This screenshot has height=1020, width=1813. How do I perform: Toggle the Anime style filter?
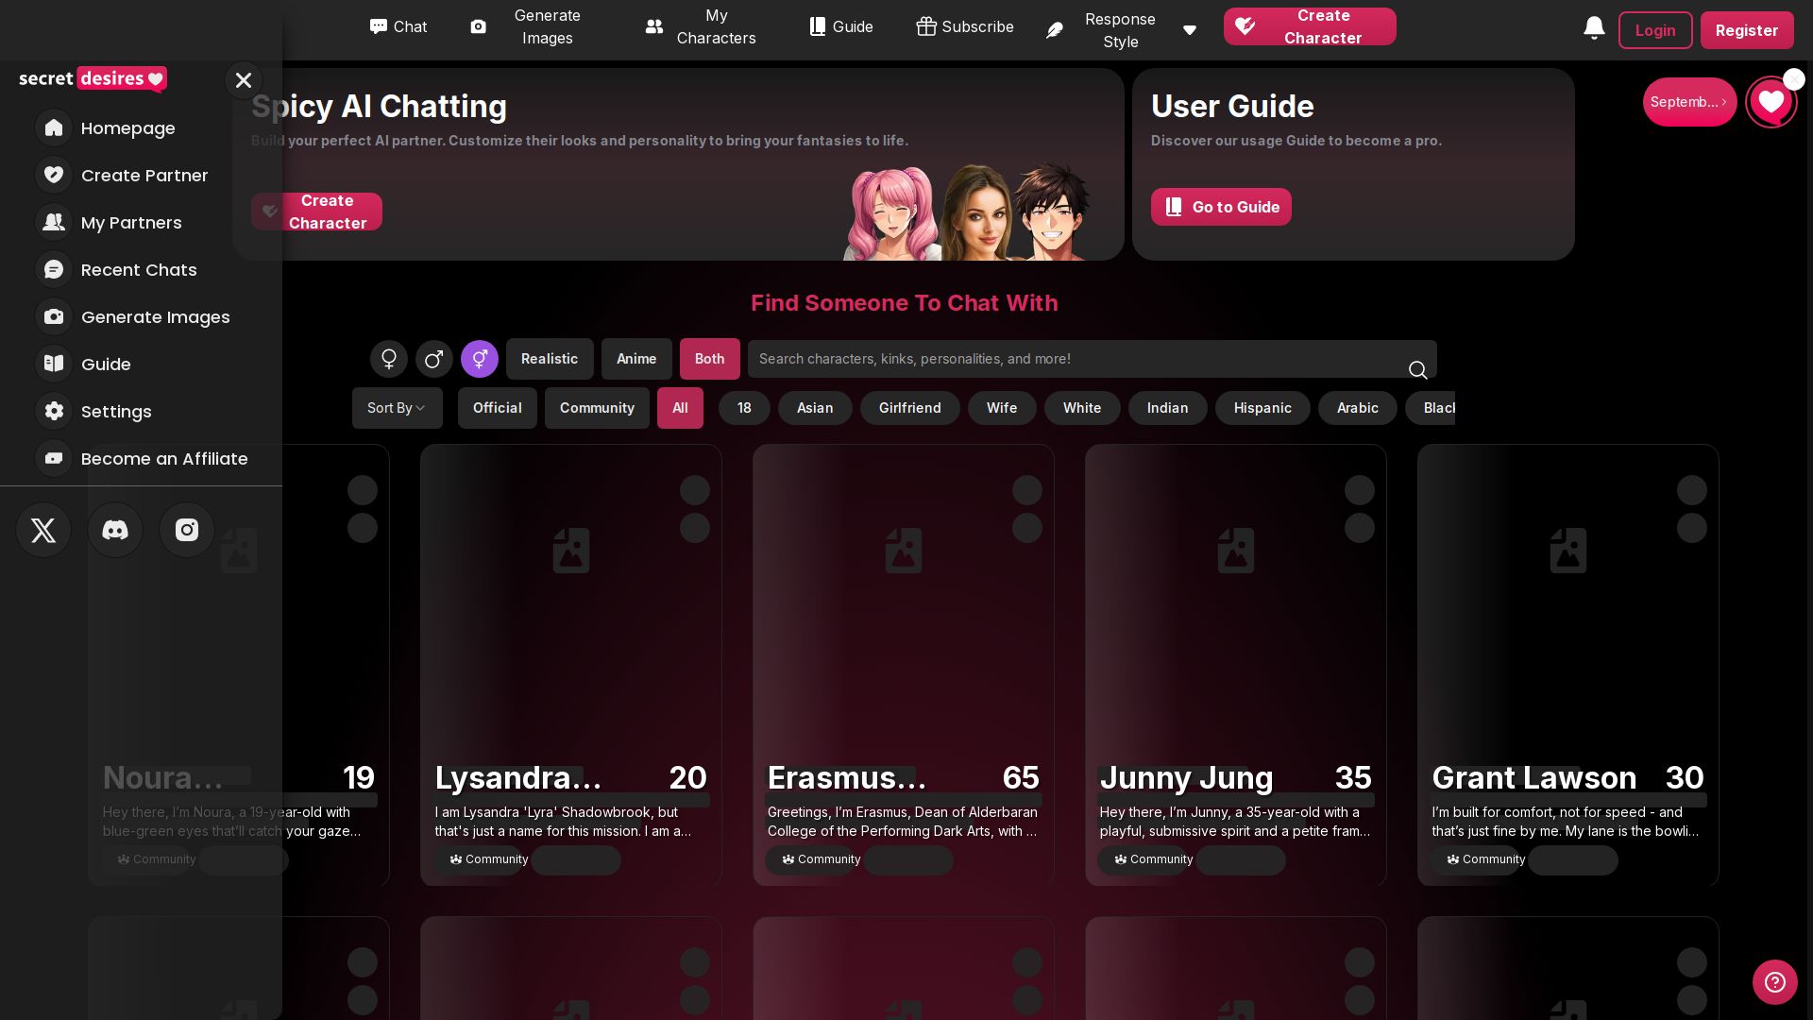636,359
